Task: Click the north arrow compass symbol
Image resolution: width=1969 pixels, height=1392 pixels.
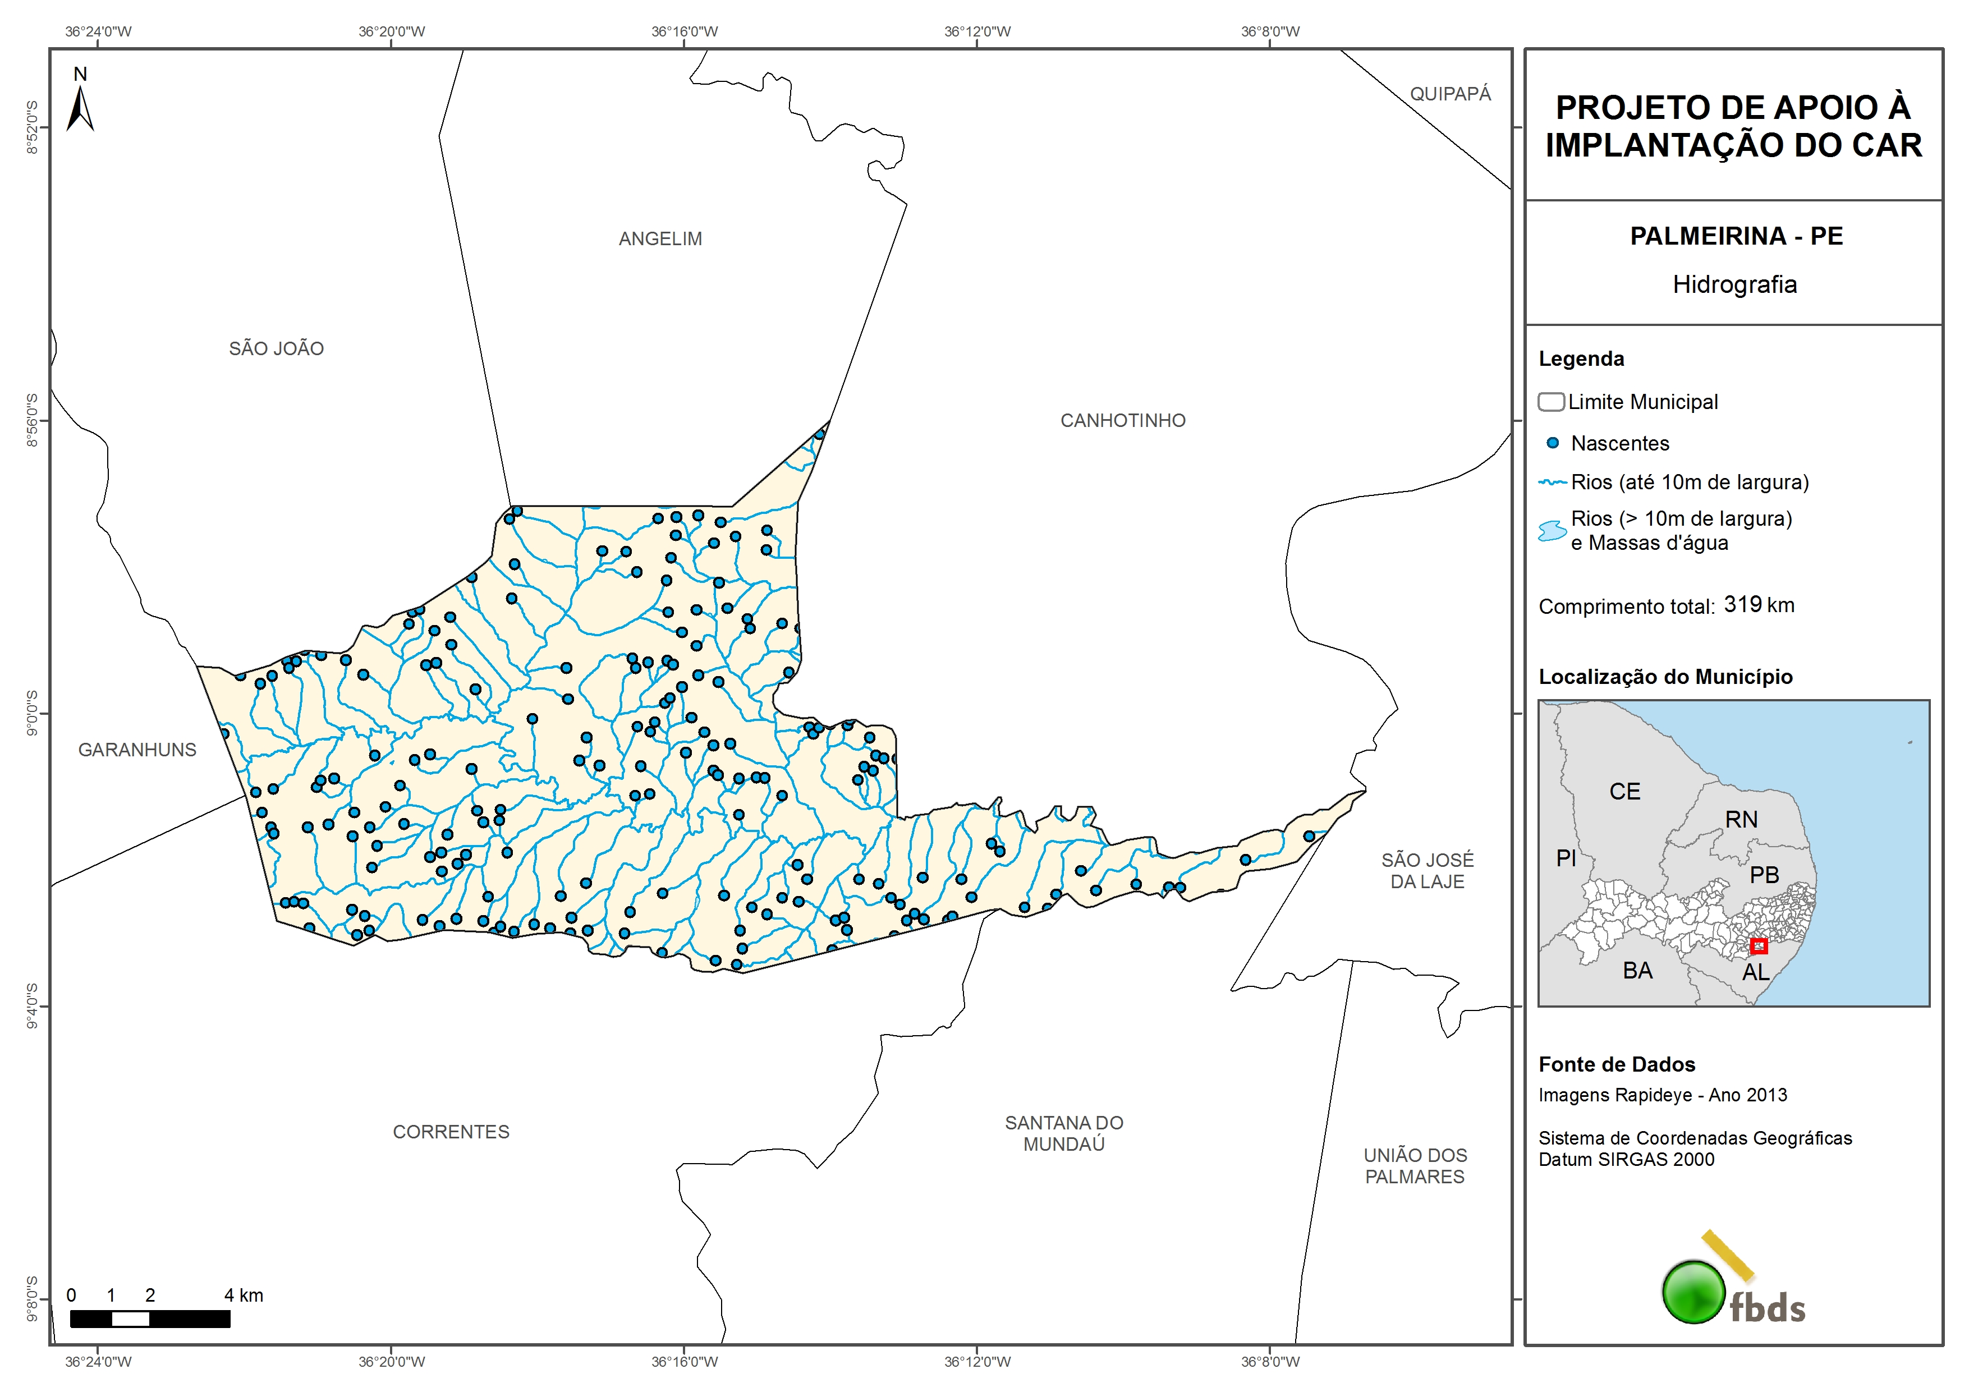Action: tap(81, 107)
